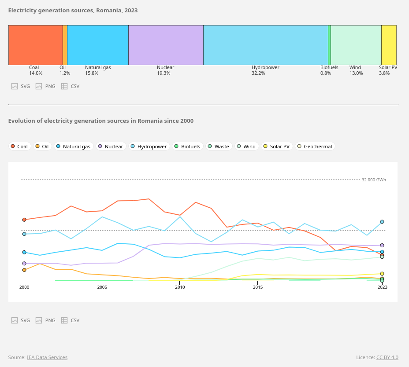Download top chart as PNG

(x=45, y=86)
